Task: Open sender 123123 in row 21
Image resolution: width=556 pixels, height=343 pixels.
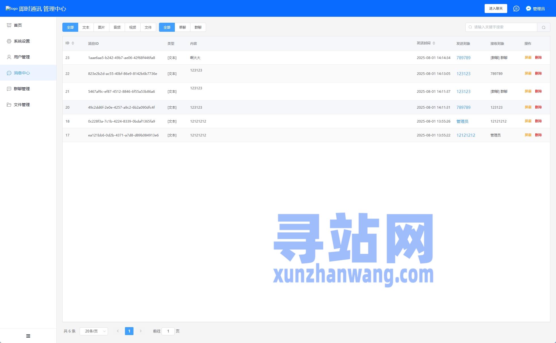Action: [463, 91]
